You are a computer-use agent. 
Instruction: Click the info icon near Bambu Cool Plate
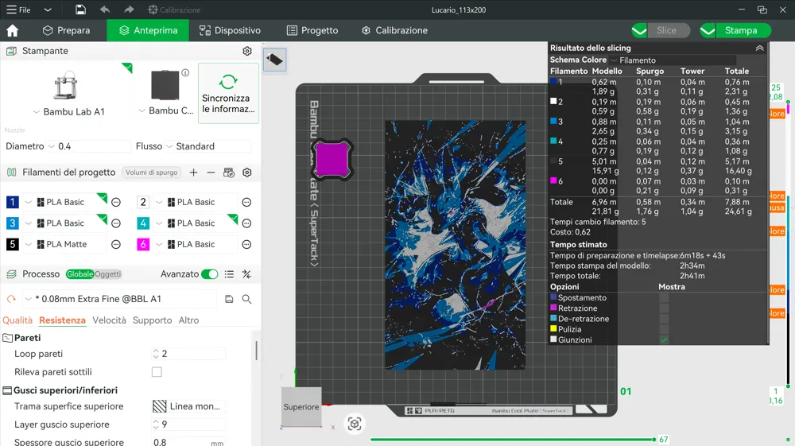point(185,72)
